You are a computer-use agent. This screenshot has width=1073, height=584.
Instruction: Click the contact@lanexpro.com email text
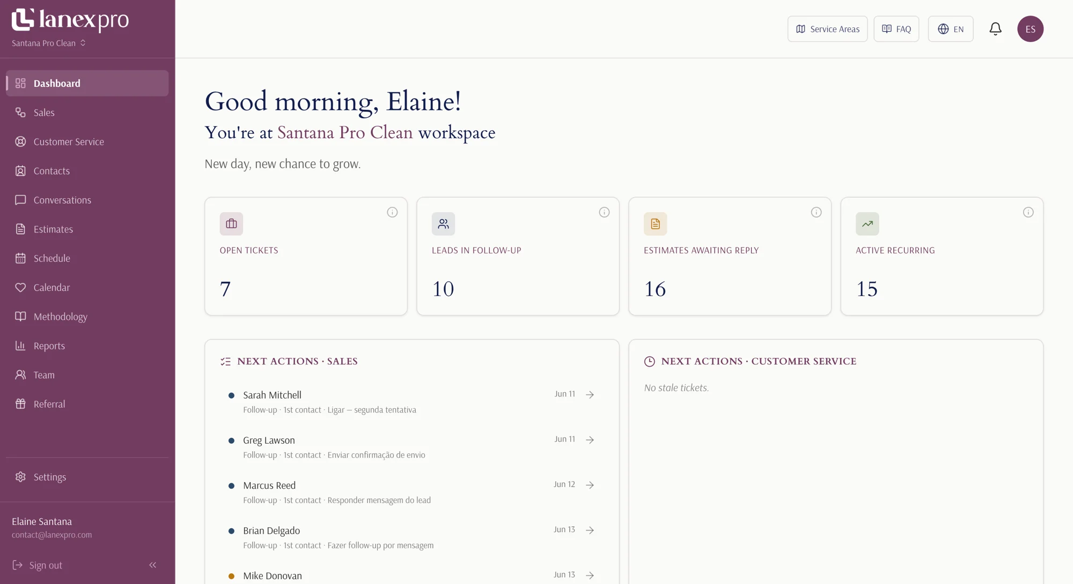pos(52,535)
